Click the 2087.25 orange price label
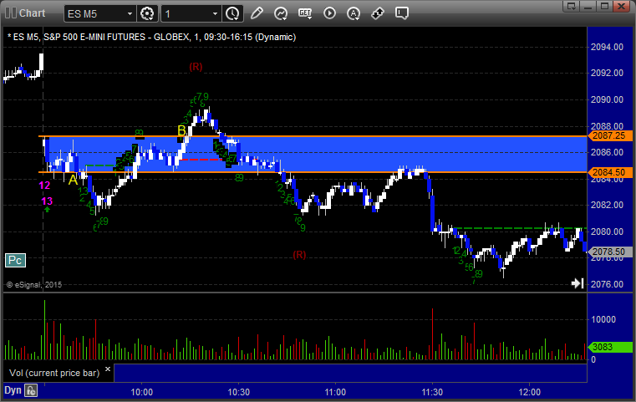 609,136
